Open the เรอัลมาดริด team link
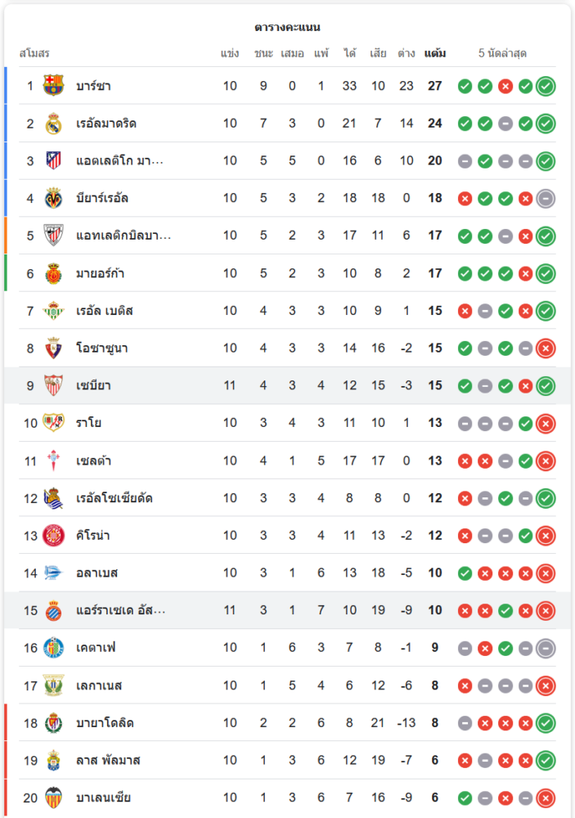This screenshot has width=575, height=818. [106, 124]
